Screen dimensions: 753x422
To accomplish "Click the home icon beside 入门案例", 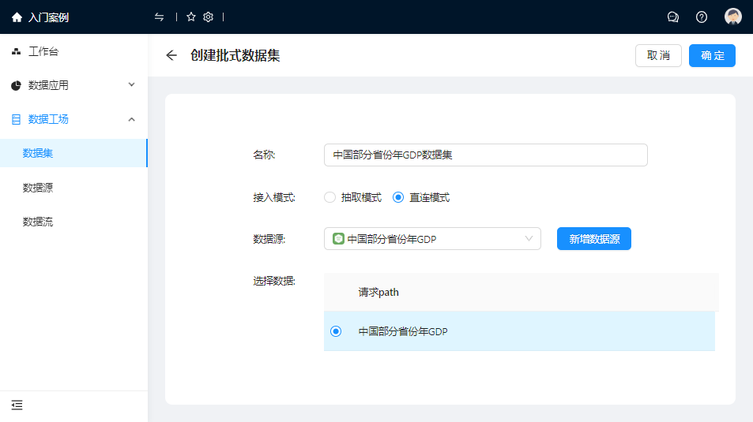I will pos(17,17).
